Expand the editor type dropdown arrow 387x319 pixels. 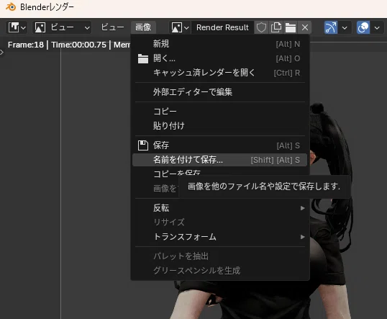(23, 27)
